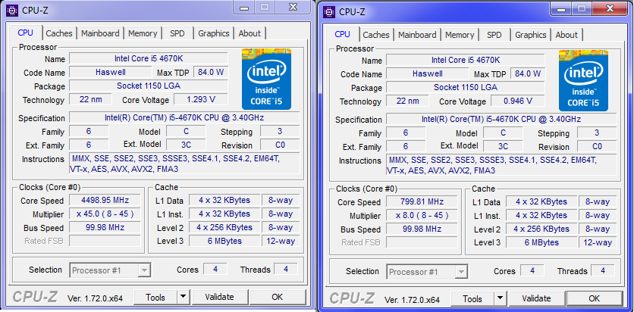Minimize the left CPU-Z window
Viewport: 634px width, 312px height.
point(243,7)
